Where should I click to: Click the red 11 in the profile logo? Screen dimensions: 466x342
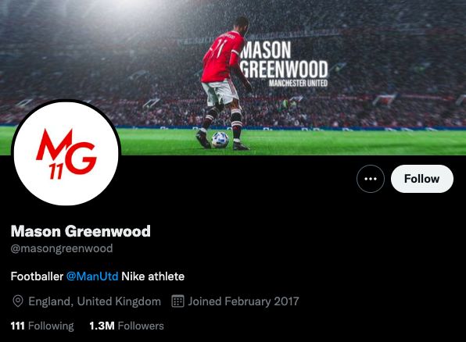pos(56,172)
